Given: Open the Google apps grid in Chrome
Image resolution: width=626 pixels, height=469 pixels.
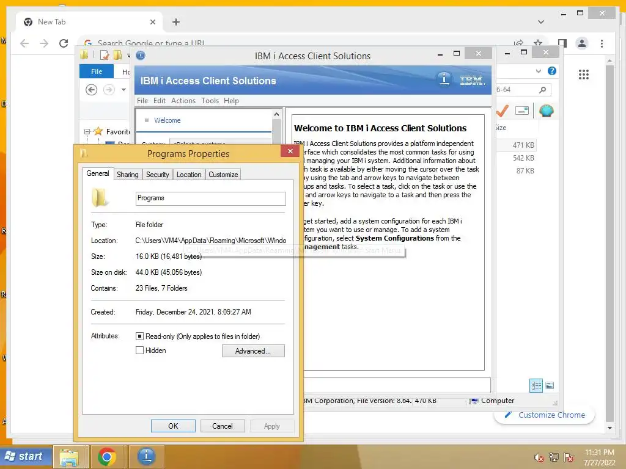Looking at the screenshot, I should click(x=583, y=74).
